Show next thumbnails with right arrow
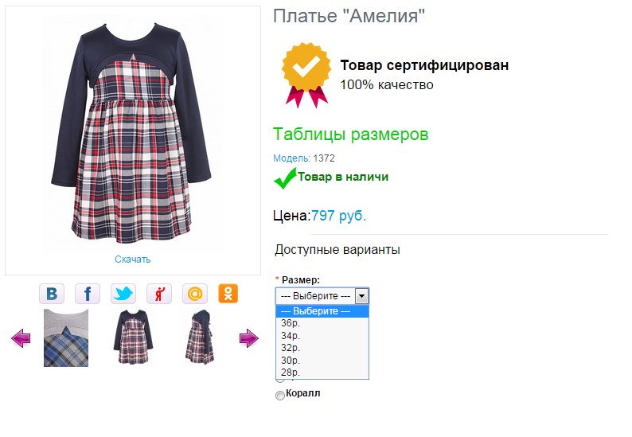This screenshot has height=437, width=632. [x=248, y=338]
